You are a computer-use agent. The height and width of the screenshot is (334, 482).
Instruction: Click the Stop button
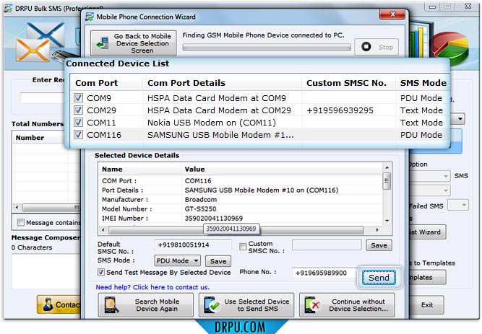(x=376, y=47)
